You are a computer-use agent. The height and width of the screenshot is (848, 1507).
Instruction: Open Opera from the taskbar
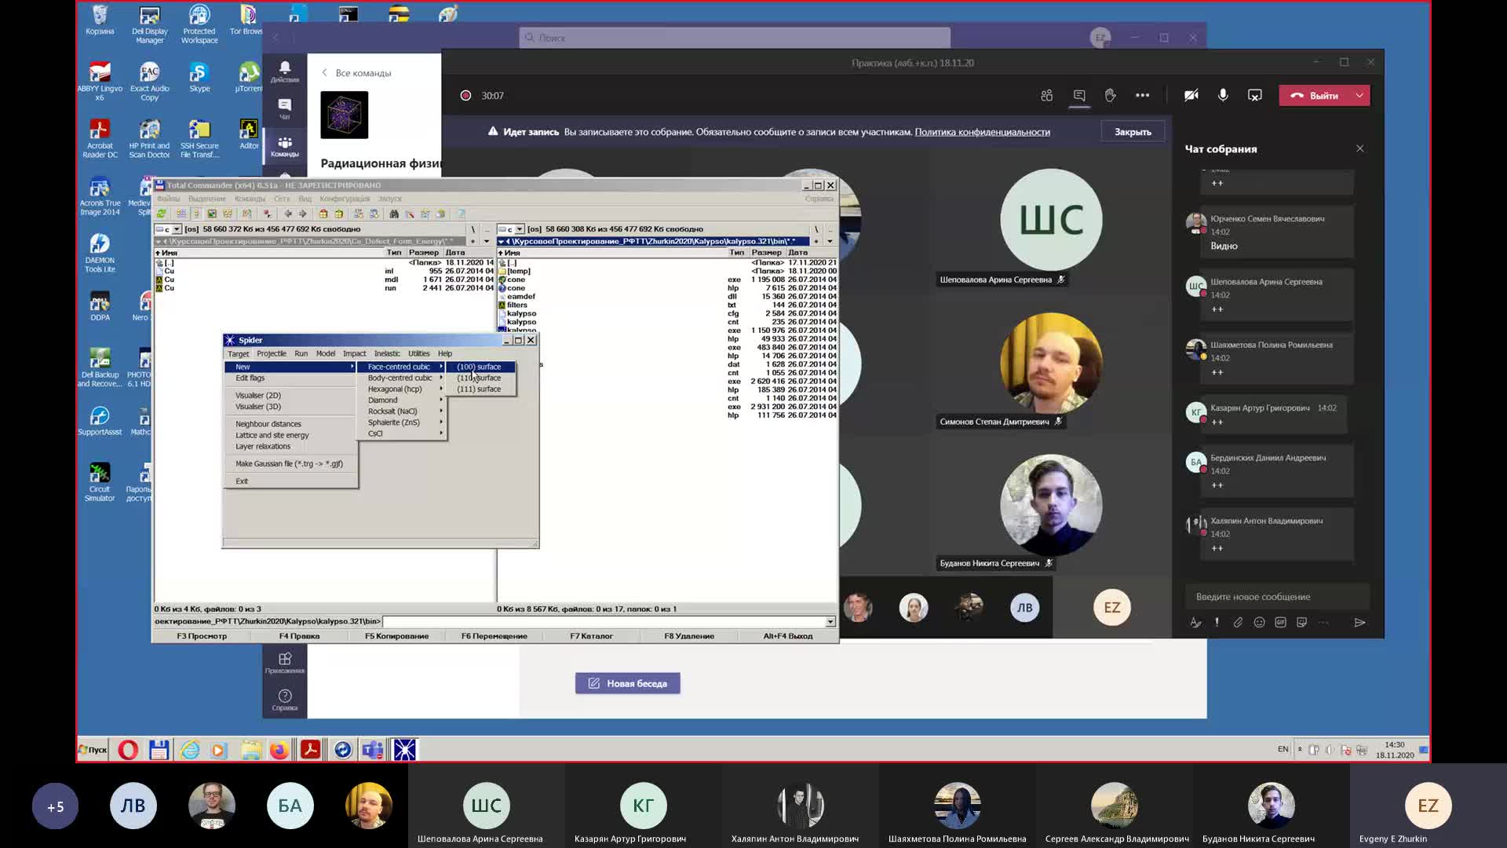point(128,750)
